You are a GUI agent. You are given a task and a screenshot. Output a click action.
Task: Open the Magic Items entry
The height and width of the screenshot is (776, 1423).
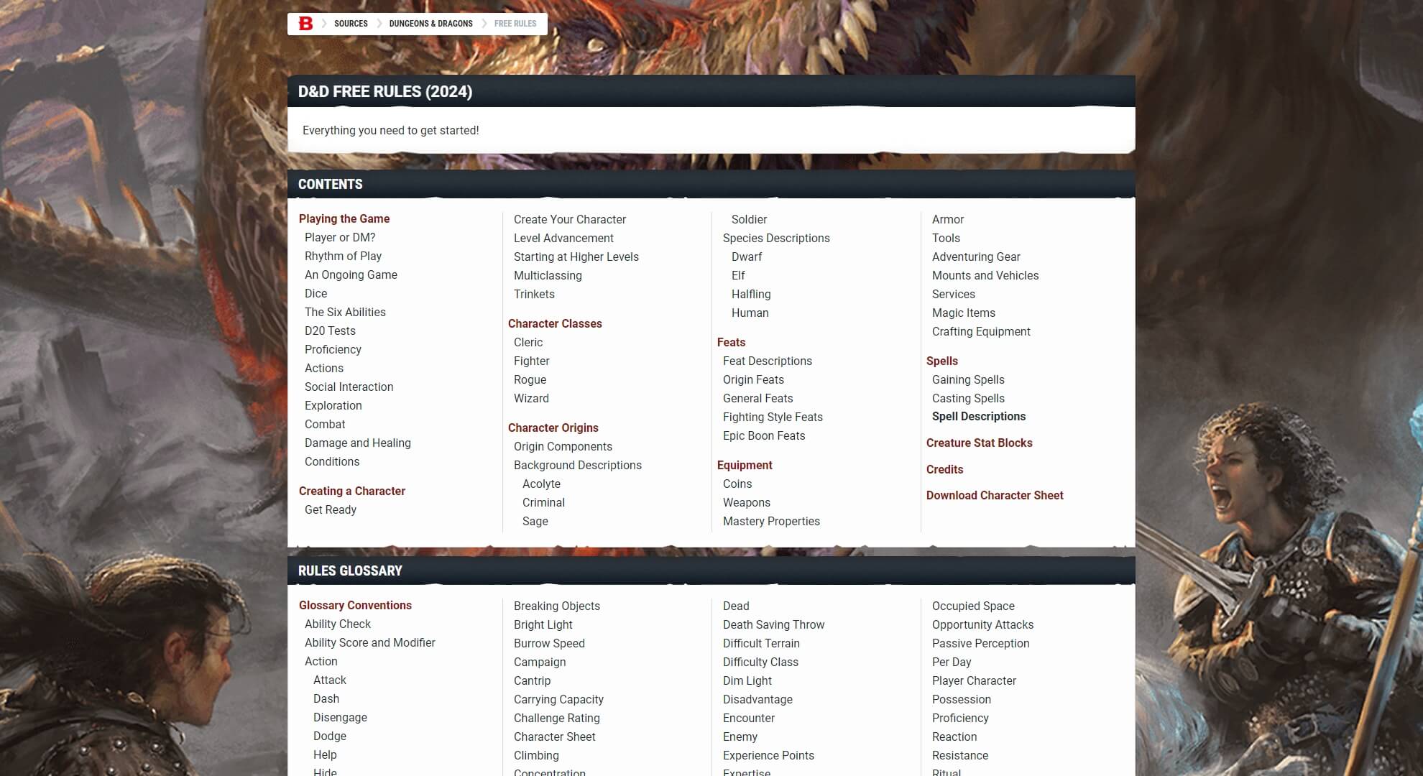tap(964, 313)
